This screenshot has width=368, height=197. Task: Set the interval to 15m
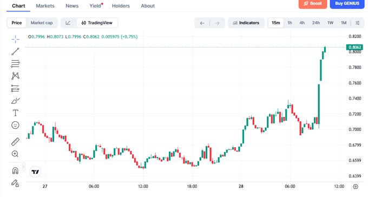pyautogui.click(x=276, y=23)
